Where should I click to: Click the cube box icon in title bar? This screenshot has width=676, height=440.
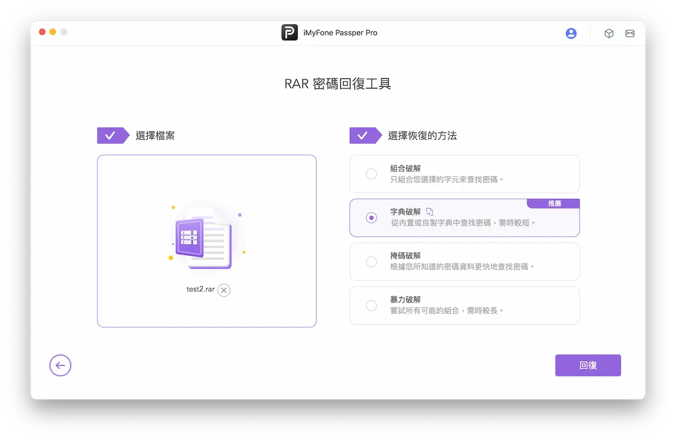(x=609, y=33)
